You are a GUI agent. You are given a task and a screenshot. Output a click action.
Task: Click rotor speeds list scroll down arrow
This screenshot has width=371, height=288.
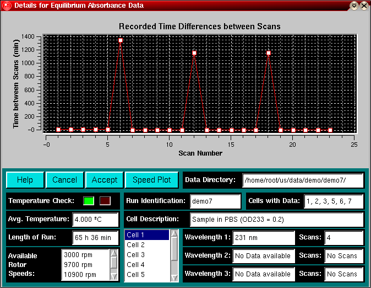tap(114, 276)
